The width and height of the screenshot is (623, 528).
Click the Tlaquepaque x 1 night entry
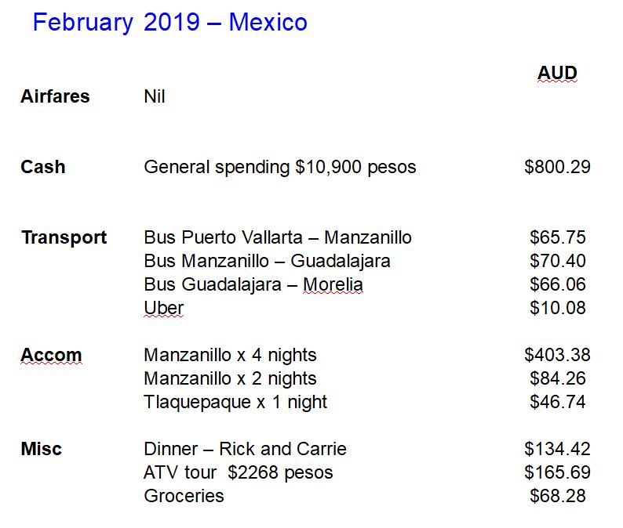235,402
